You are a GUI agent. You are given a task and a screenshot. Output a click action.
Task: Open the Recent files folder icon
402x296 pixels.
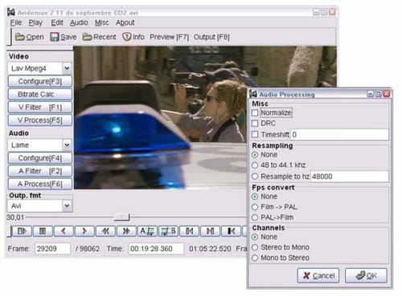[87, 37]
